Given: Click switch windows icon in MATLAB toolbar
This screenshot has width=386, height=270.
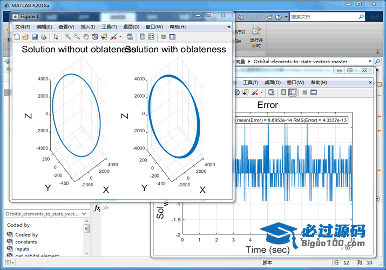Looking at the screenshot, I should click(x=269, y=17).
